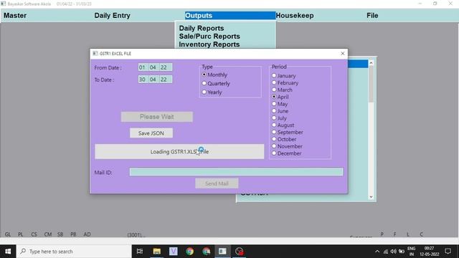
Task: Choose September as the period
Action: coord(288,132)
